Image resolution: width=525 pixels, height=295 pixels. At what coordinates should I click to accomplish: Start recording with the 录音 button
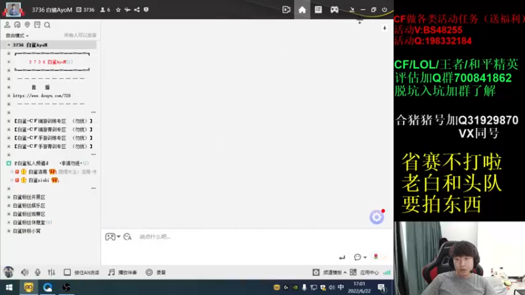(x=156, y=273)
